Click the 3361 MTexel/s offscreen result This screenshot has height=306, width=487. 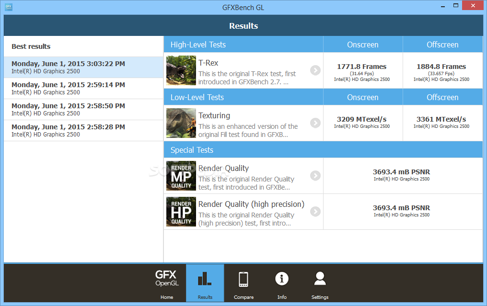coord(441,119)
